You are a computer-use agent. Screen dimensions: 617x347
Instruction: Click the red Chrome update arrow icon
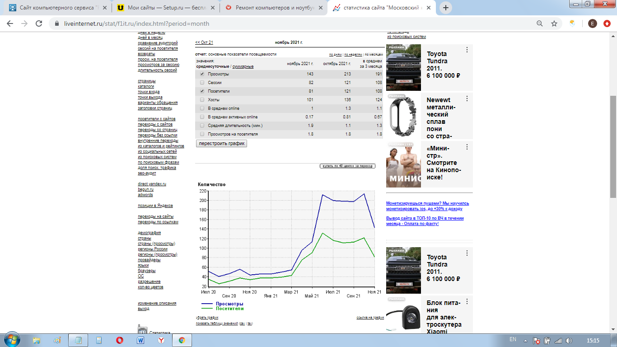click(607, 23)
